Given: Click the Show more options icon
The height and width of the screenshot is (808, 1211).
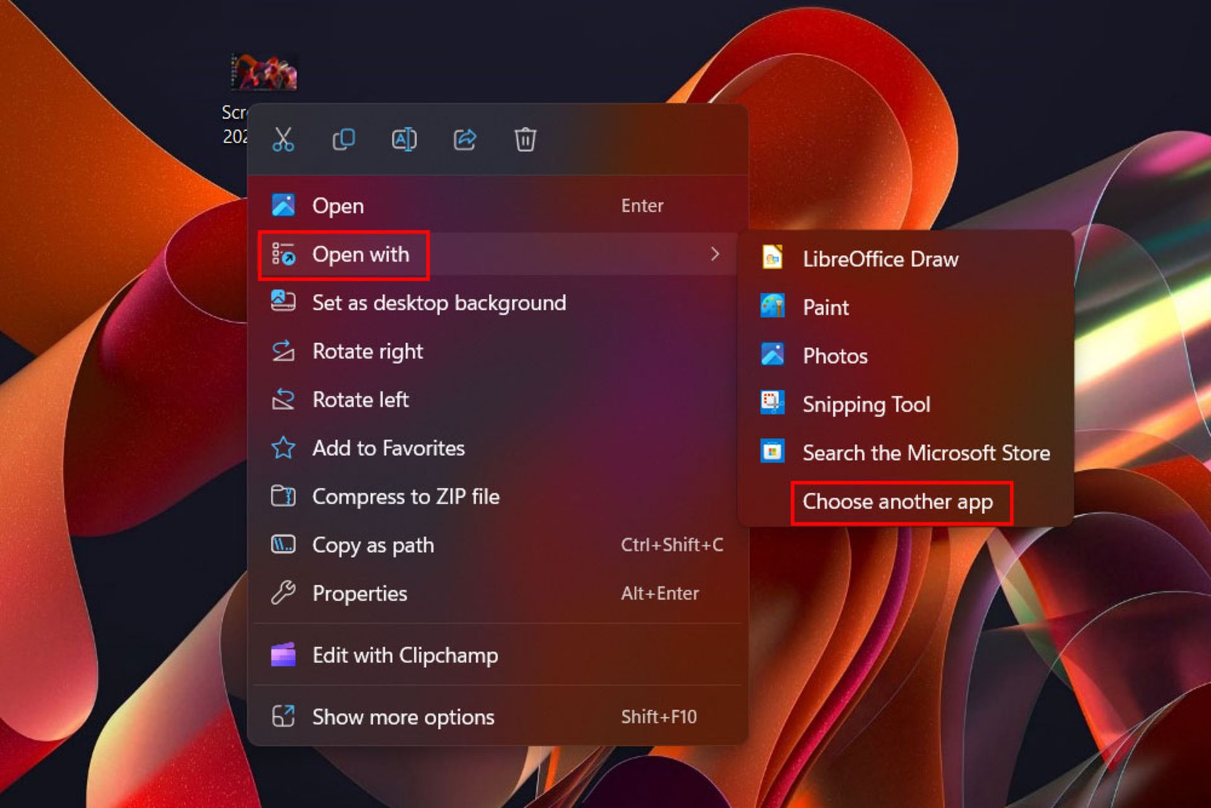Looking at the screenshot, I should tap(283, 716).
